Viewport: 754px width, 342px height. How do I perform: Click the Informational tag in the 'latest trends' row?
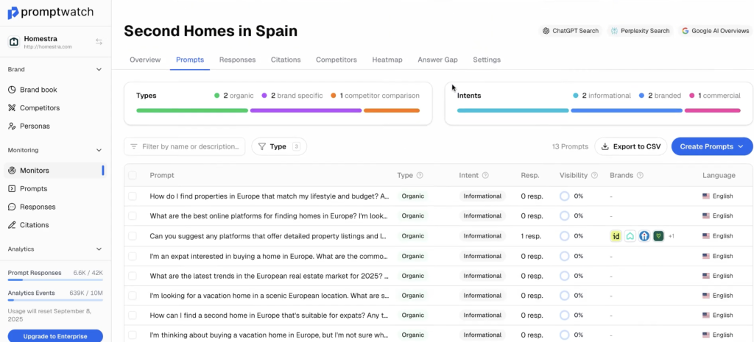coord(482,276)
